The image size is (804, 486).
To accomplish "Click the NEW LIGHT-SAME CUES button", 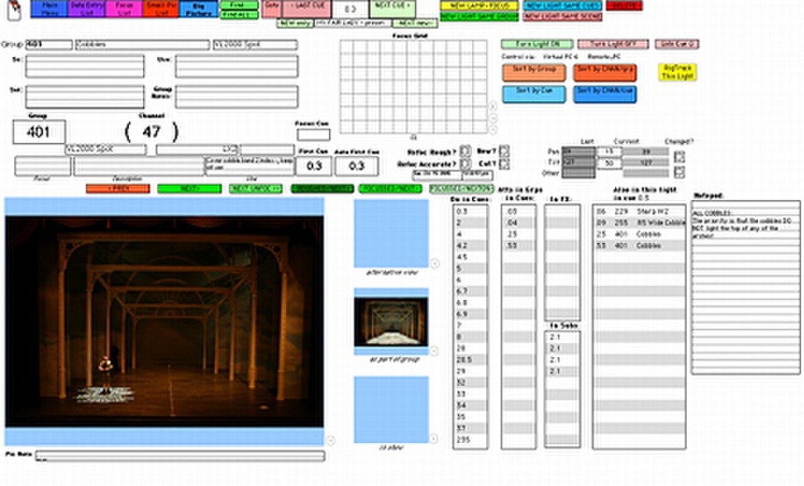I will pyautogui.click(x=562, y=6).
